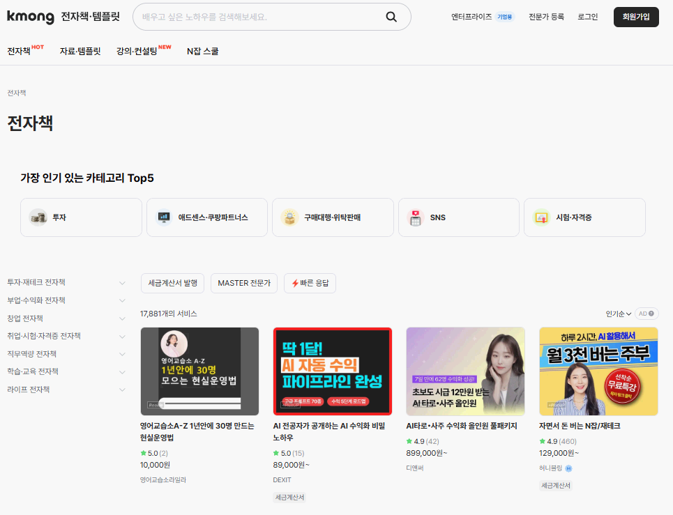Open the 영어교습소 A-Z product thumbnail
Viewport: 673px width, 515px height.
point(199,371)
